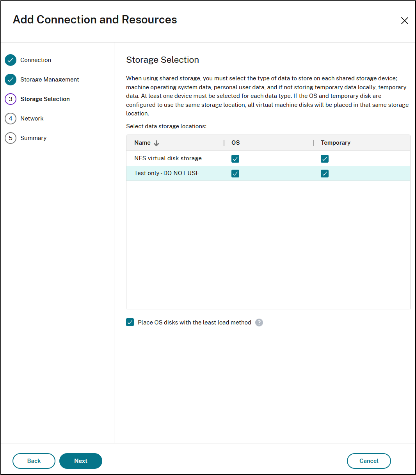Screen dimensions: 416x475
Task: Disable Place OS disks with the least load method
Action: click(130, 322)
